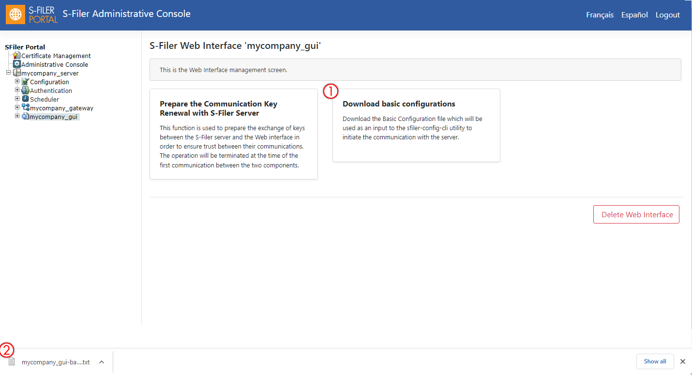Screen dimensions: 692x375
Task: Open the downloaded mycompany_gui-ba....txt file name
Action: 56,362
